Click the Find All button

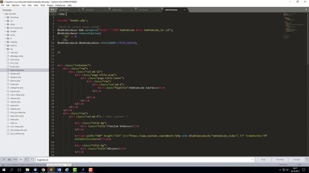(x=296, y=160)
